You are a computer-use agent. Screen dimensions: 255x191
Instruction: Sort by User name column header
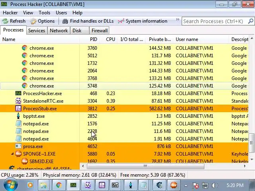click(201, 39)
